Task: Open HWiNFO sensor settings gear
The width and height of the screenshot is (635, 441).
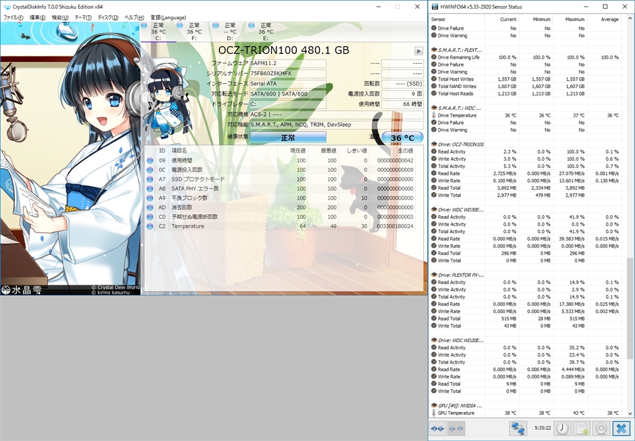Action: [x=602, y=428]
